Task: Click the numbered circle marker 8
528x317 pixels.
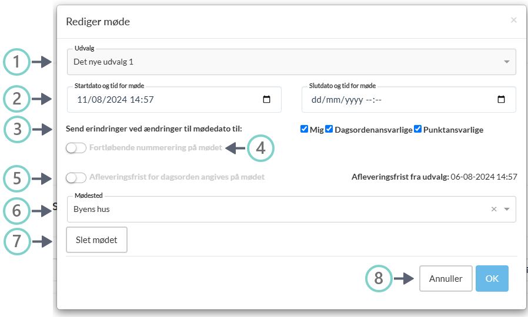Action: click(379, 279)
